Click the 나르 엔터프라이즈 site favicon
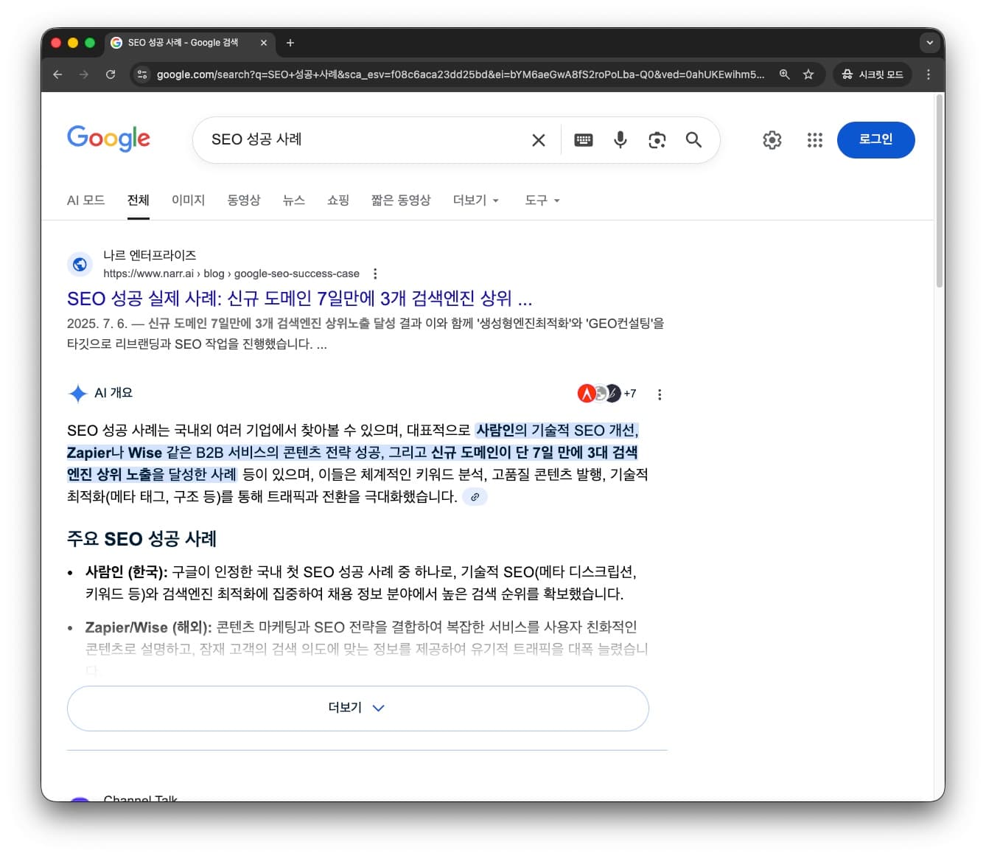The image size is (986, 856). pos(80,264)
